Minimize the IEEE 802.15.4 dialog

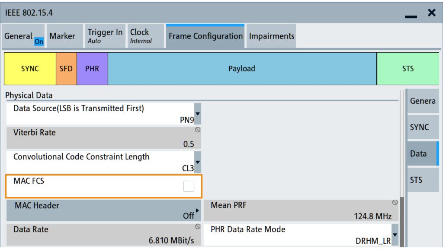pos(411,13)
